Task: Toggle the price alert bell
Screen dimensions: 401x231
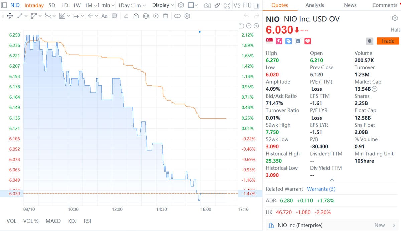Action: 370,41
